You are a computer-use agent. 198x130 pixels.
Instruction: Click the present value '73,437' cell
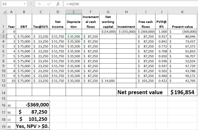tap(182, 41)
